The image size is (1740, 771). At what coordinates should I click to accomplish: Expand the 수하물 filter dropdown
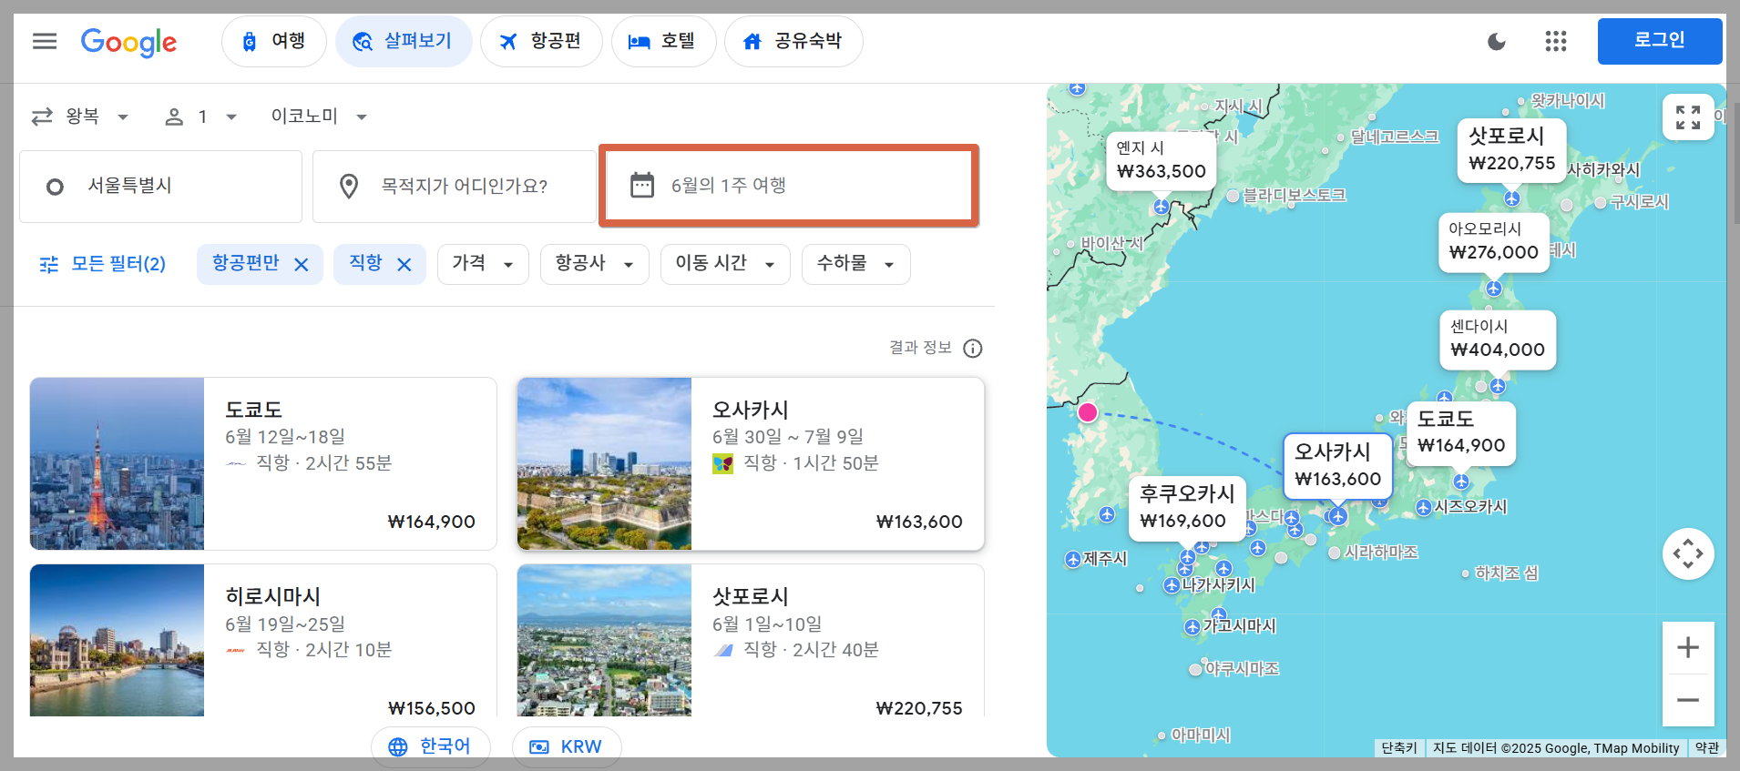(x=856, y=264)
